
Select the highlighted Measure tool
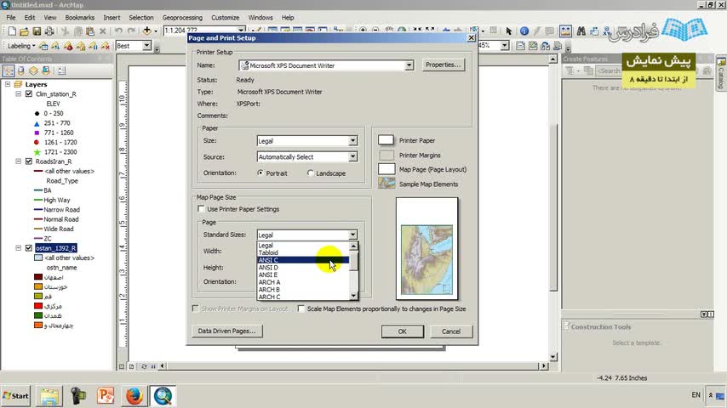(565, 31)
